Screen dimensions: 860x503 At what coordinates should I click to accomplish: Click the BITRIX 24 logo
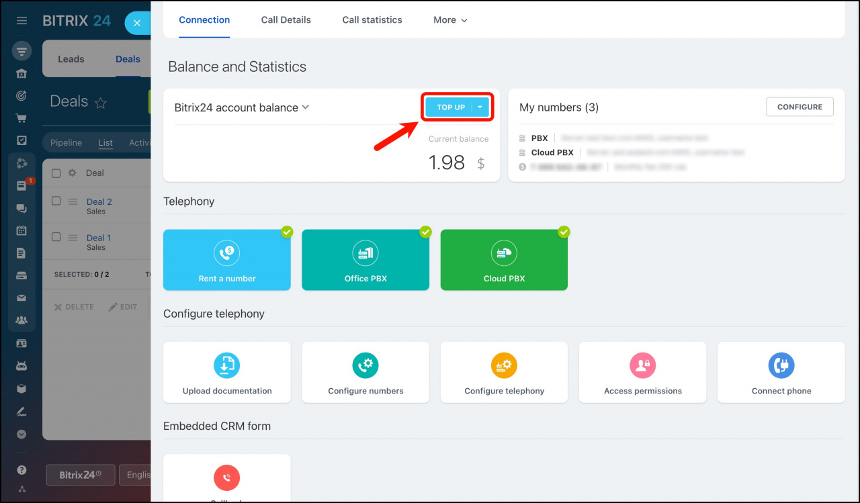click(x=77, y=21)
